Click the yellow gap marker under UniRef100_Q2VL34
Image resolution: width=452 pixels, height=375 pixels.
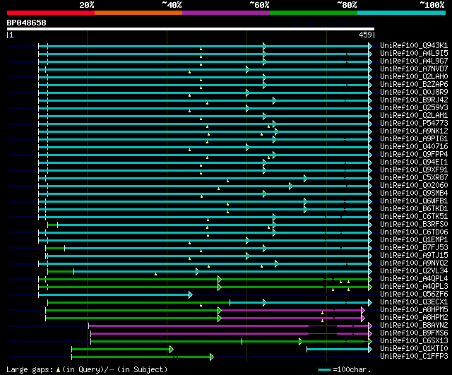coord(155,274)
